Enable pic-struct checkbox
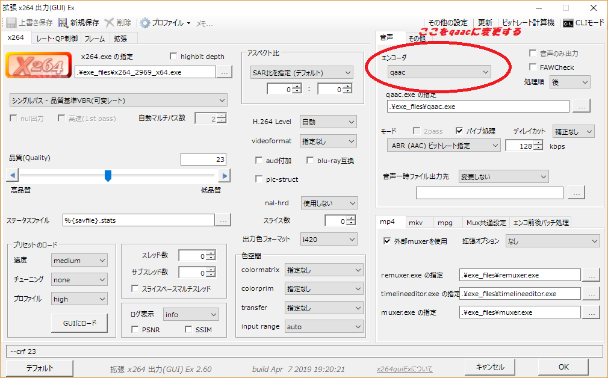This screenshot has width=608, height=378. [x=259, y=179]
